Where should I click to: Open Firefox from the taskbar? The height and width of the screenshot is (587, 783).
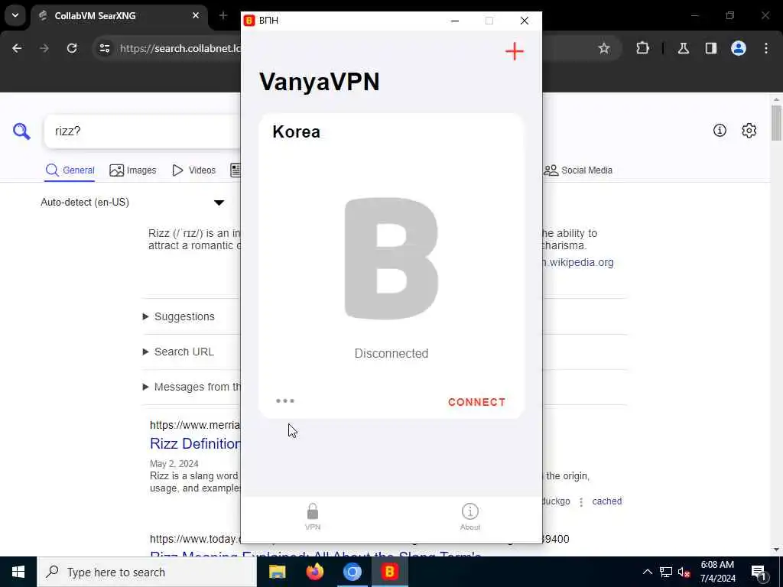pos(314,572)
